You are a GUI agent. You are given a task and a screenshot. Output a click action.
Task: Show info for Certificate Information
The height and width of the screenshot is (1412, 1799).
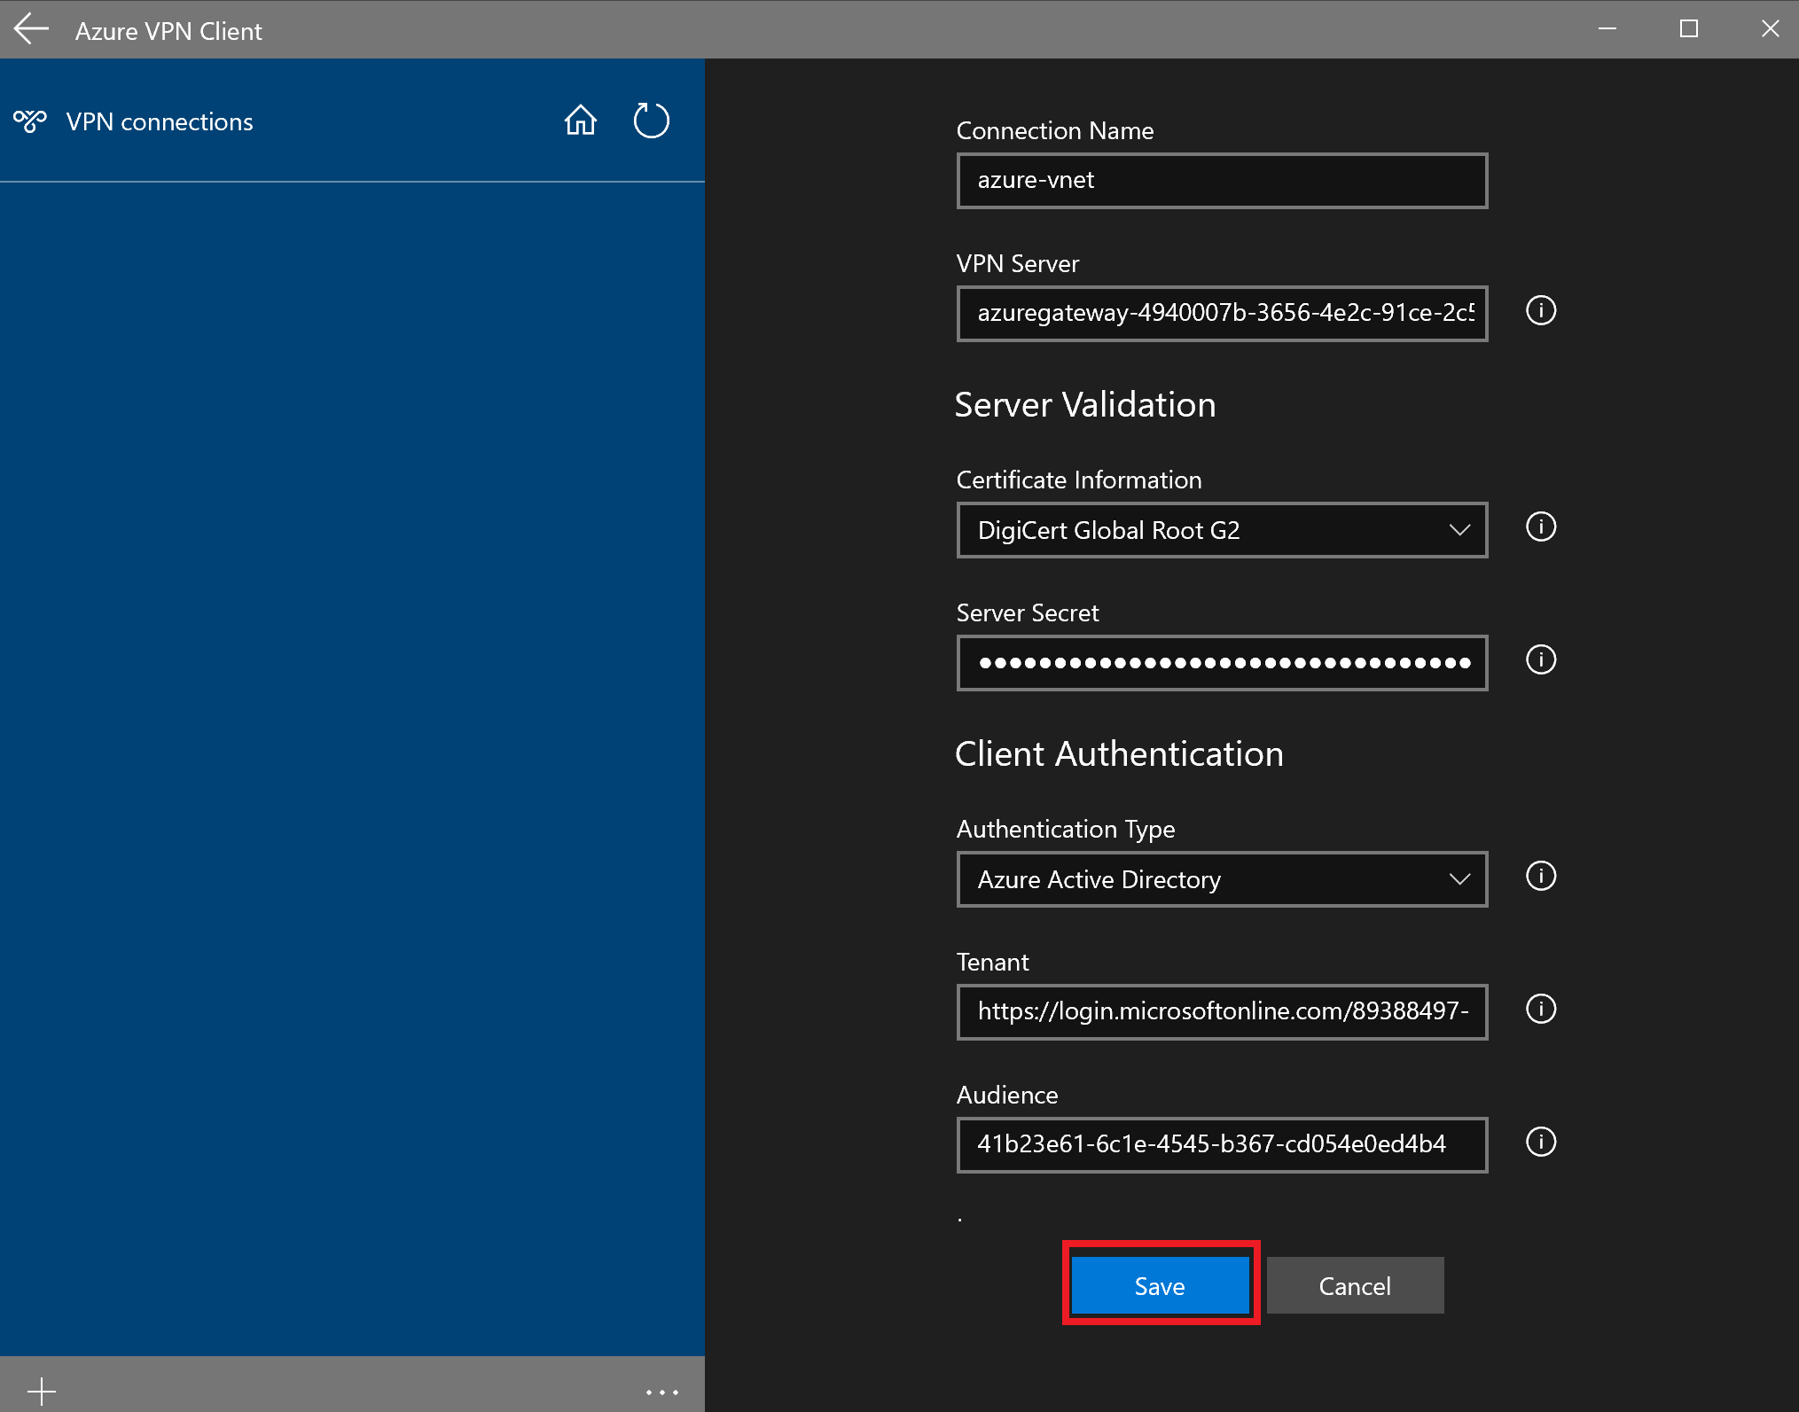[1541, 527]
